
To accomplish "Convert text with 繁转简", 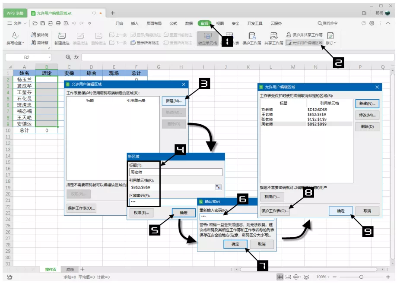I will click(39, 35).
